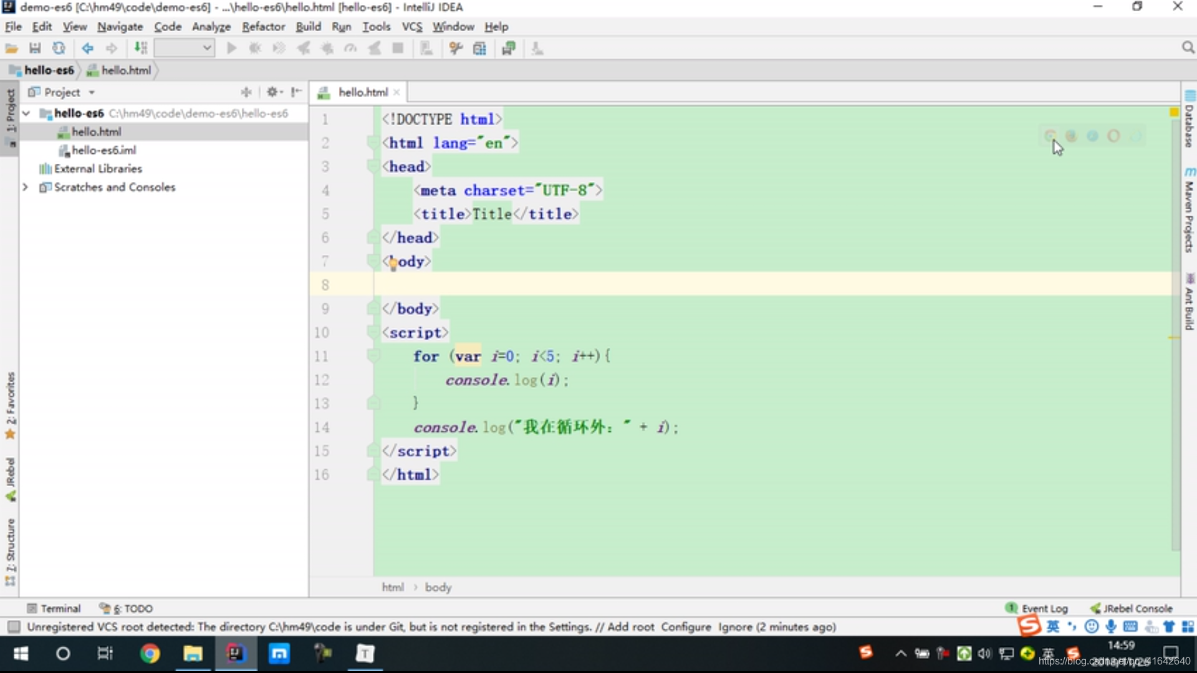Toggle the Ant Build tool window
The width and height of the screenshot is (1197, 673).
[x=1189, y=302]
